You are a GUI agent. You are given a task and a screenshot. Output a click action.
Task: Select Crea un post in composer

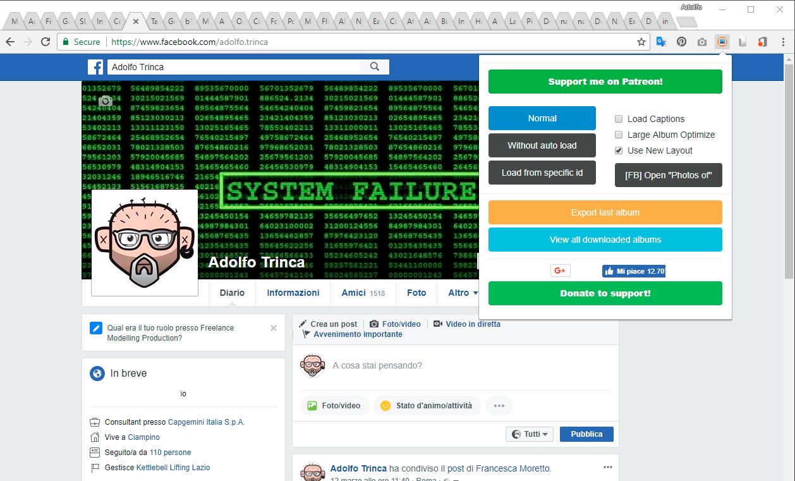pos(328,324)
